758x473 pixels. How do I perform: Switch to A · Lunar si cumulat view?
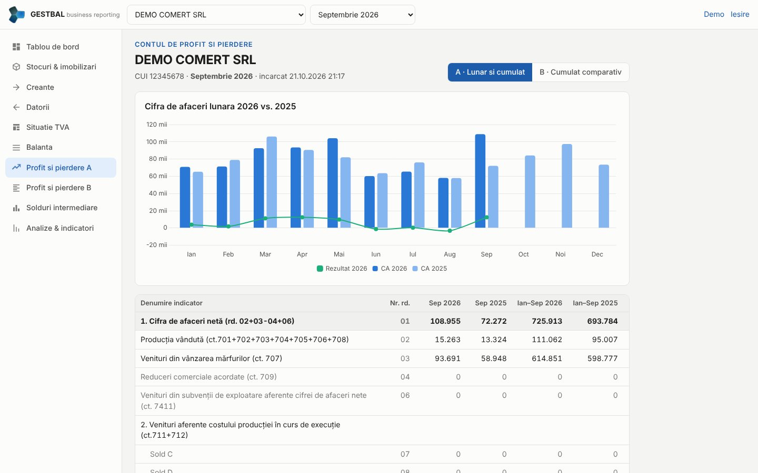click(x=490, y=72)
